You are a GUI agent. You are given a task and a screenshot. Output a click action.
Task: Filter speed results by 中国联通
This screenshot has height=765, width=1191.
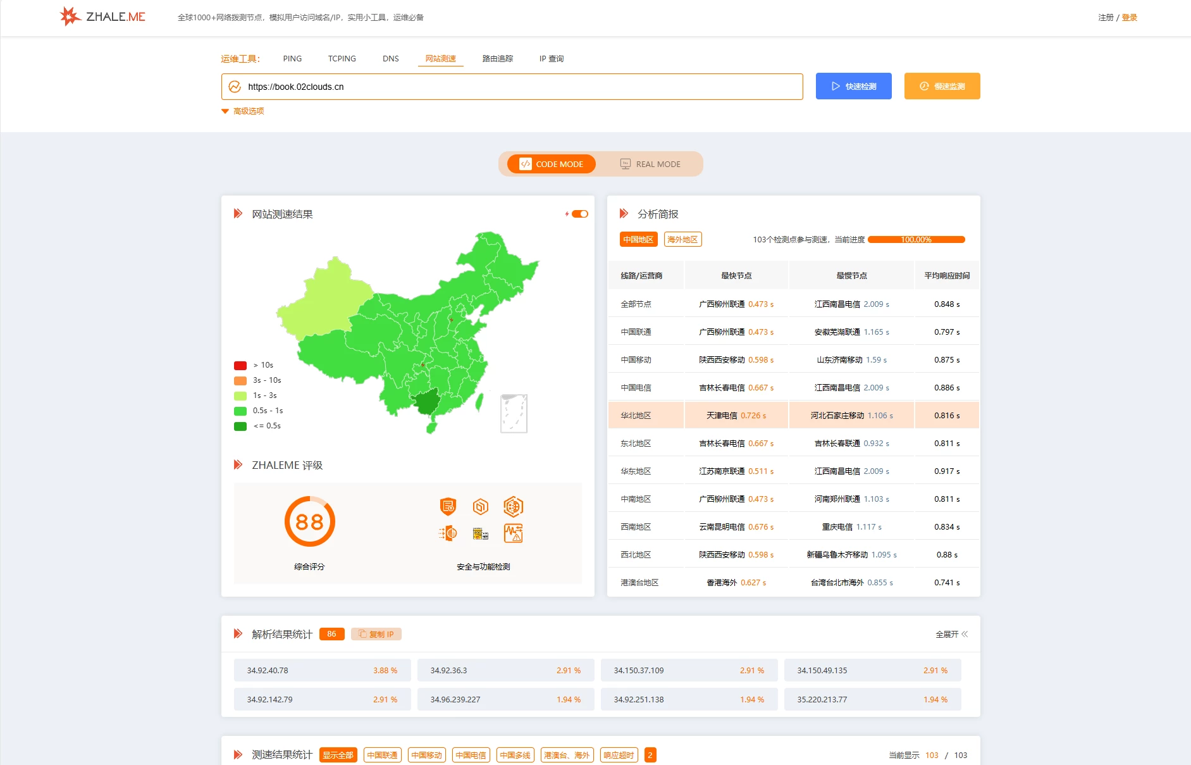(383, 755)
